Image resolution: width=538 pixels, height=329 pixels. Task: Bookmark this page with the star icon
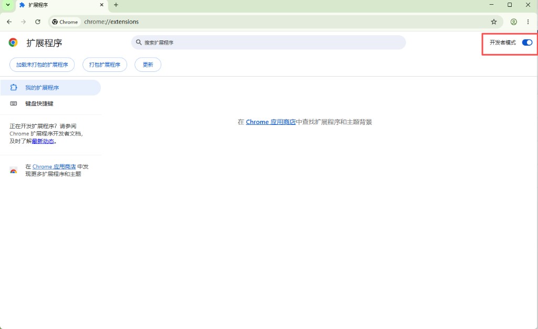[494, 22]
